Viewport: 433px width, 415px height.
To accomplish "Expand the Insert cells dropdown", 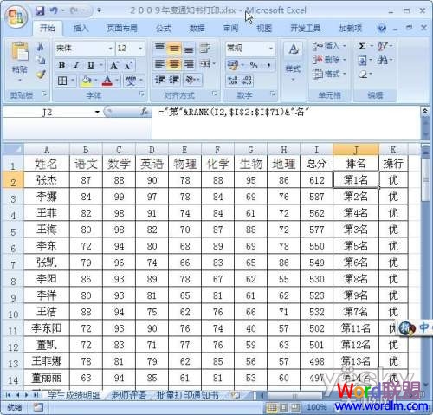I will tap(345, 46).
